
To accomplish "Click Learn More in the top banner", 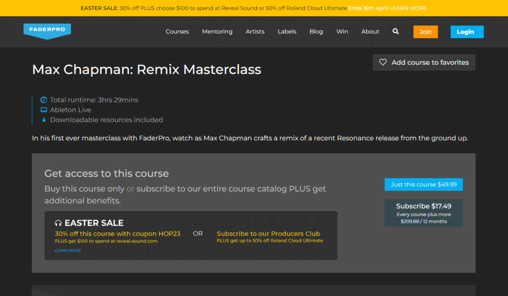I will (x=408, y=8).
